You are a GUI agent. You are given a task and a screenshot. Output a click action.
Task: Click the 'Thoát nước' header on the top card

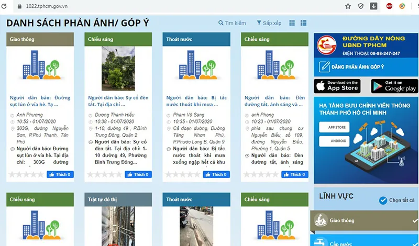196,39
